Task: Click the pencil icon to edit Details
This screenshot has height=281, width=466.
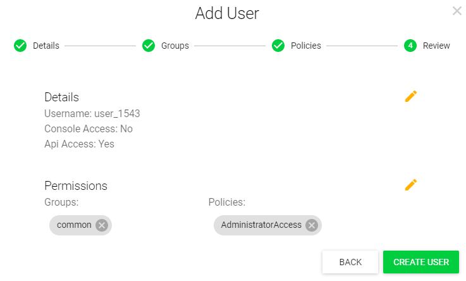Action: 411,96
